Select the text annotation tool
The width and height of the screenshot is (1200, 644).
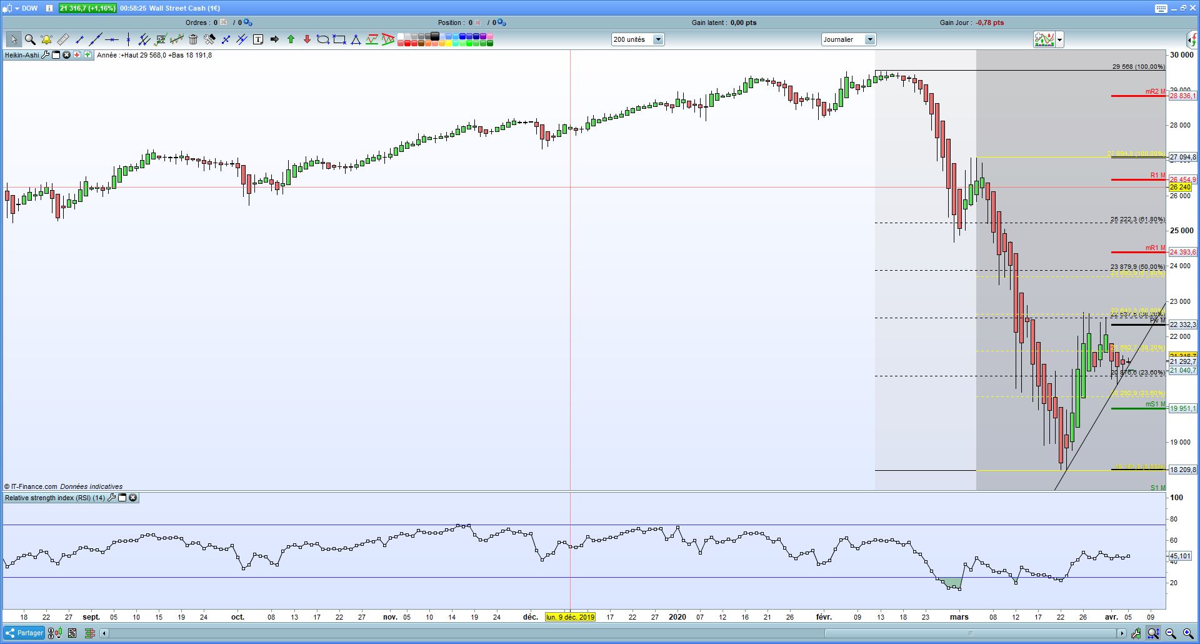coord(258,39)
